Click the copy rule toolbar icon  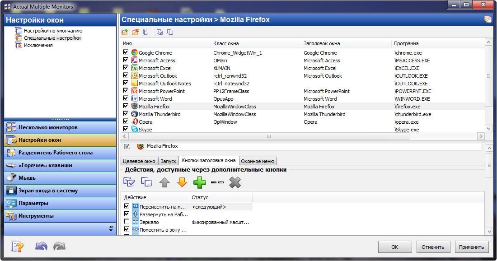(x=146, y=32)
